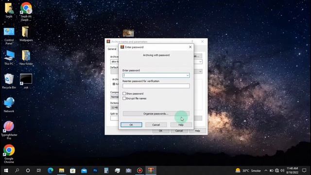Click Cancel in the Enter password dialog

156,125
